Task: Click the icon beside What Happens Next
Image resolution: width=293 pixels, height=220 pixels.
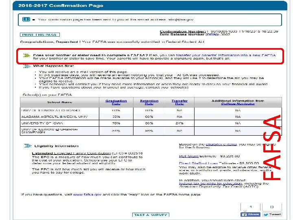Action: [x=27, y=66]
